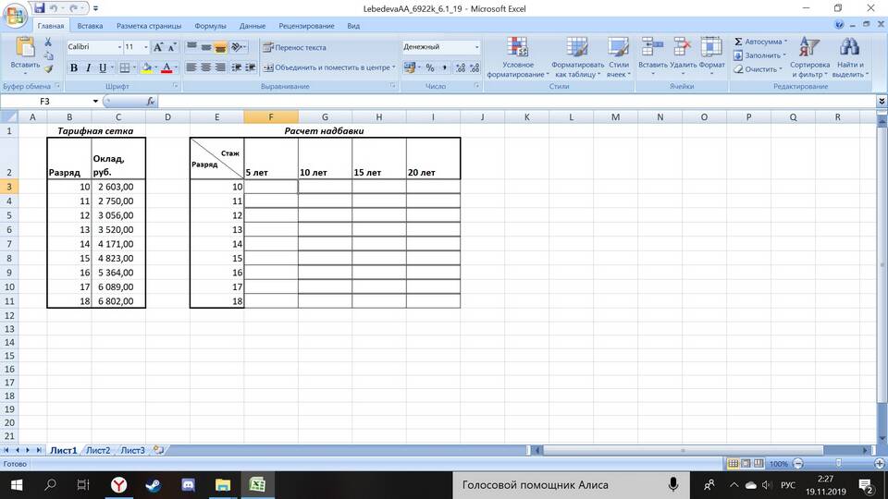Open Очистить clear menu
Screen dimensions: 888x499
[758, 69]
